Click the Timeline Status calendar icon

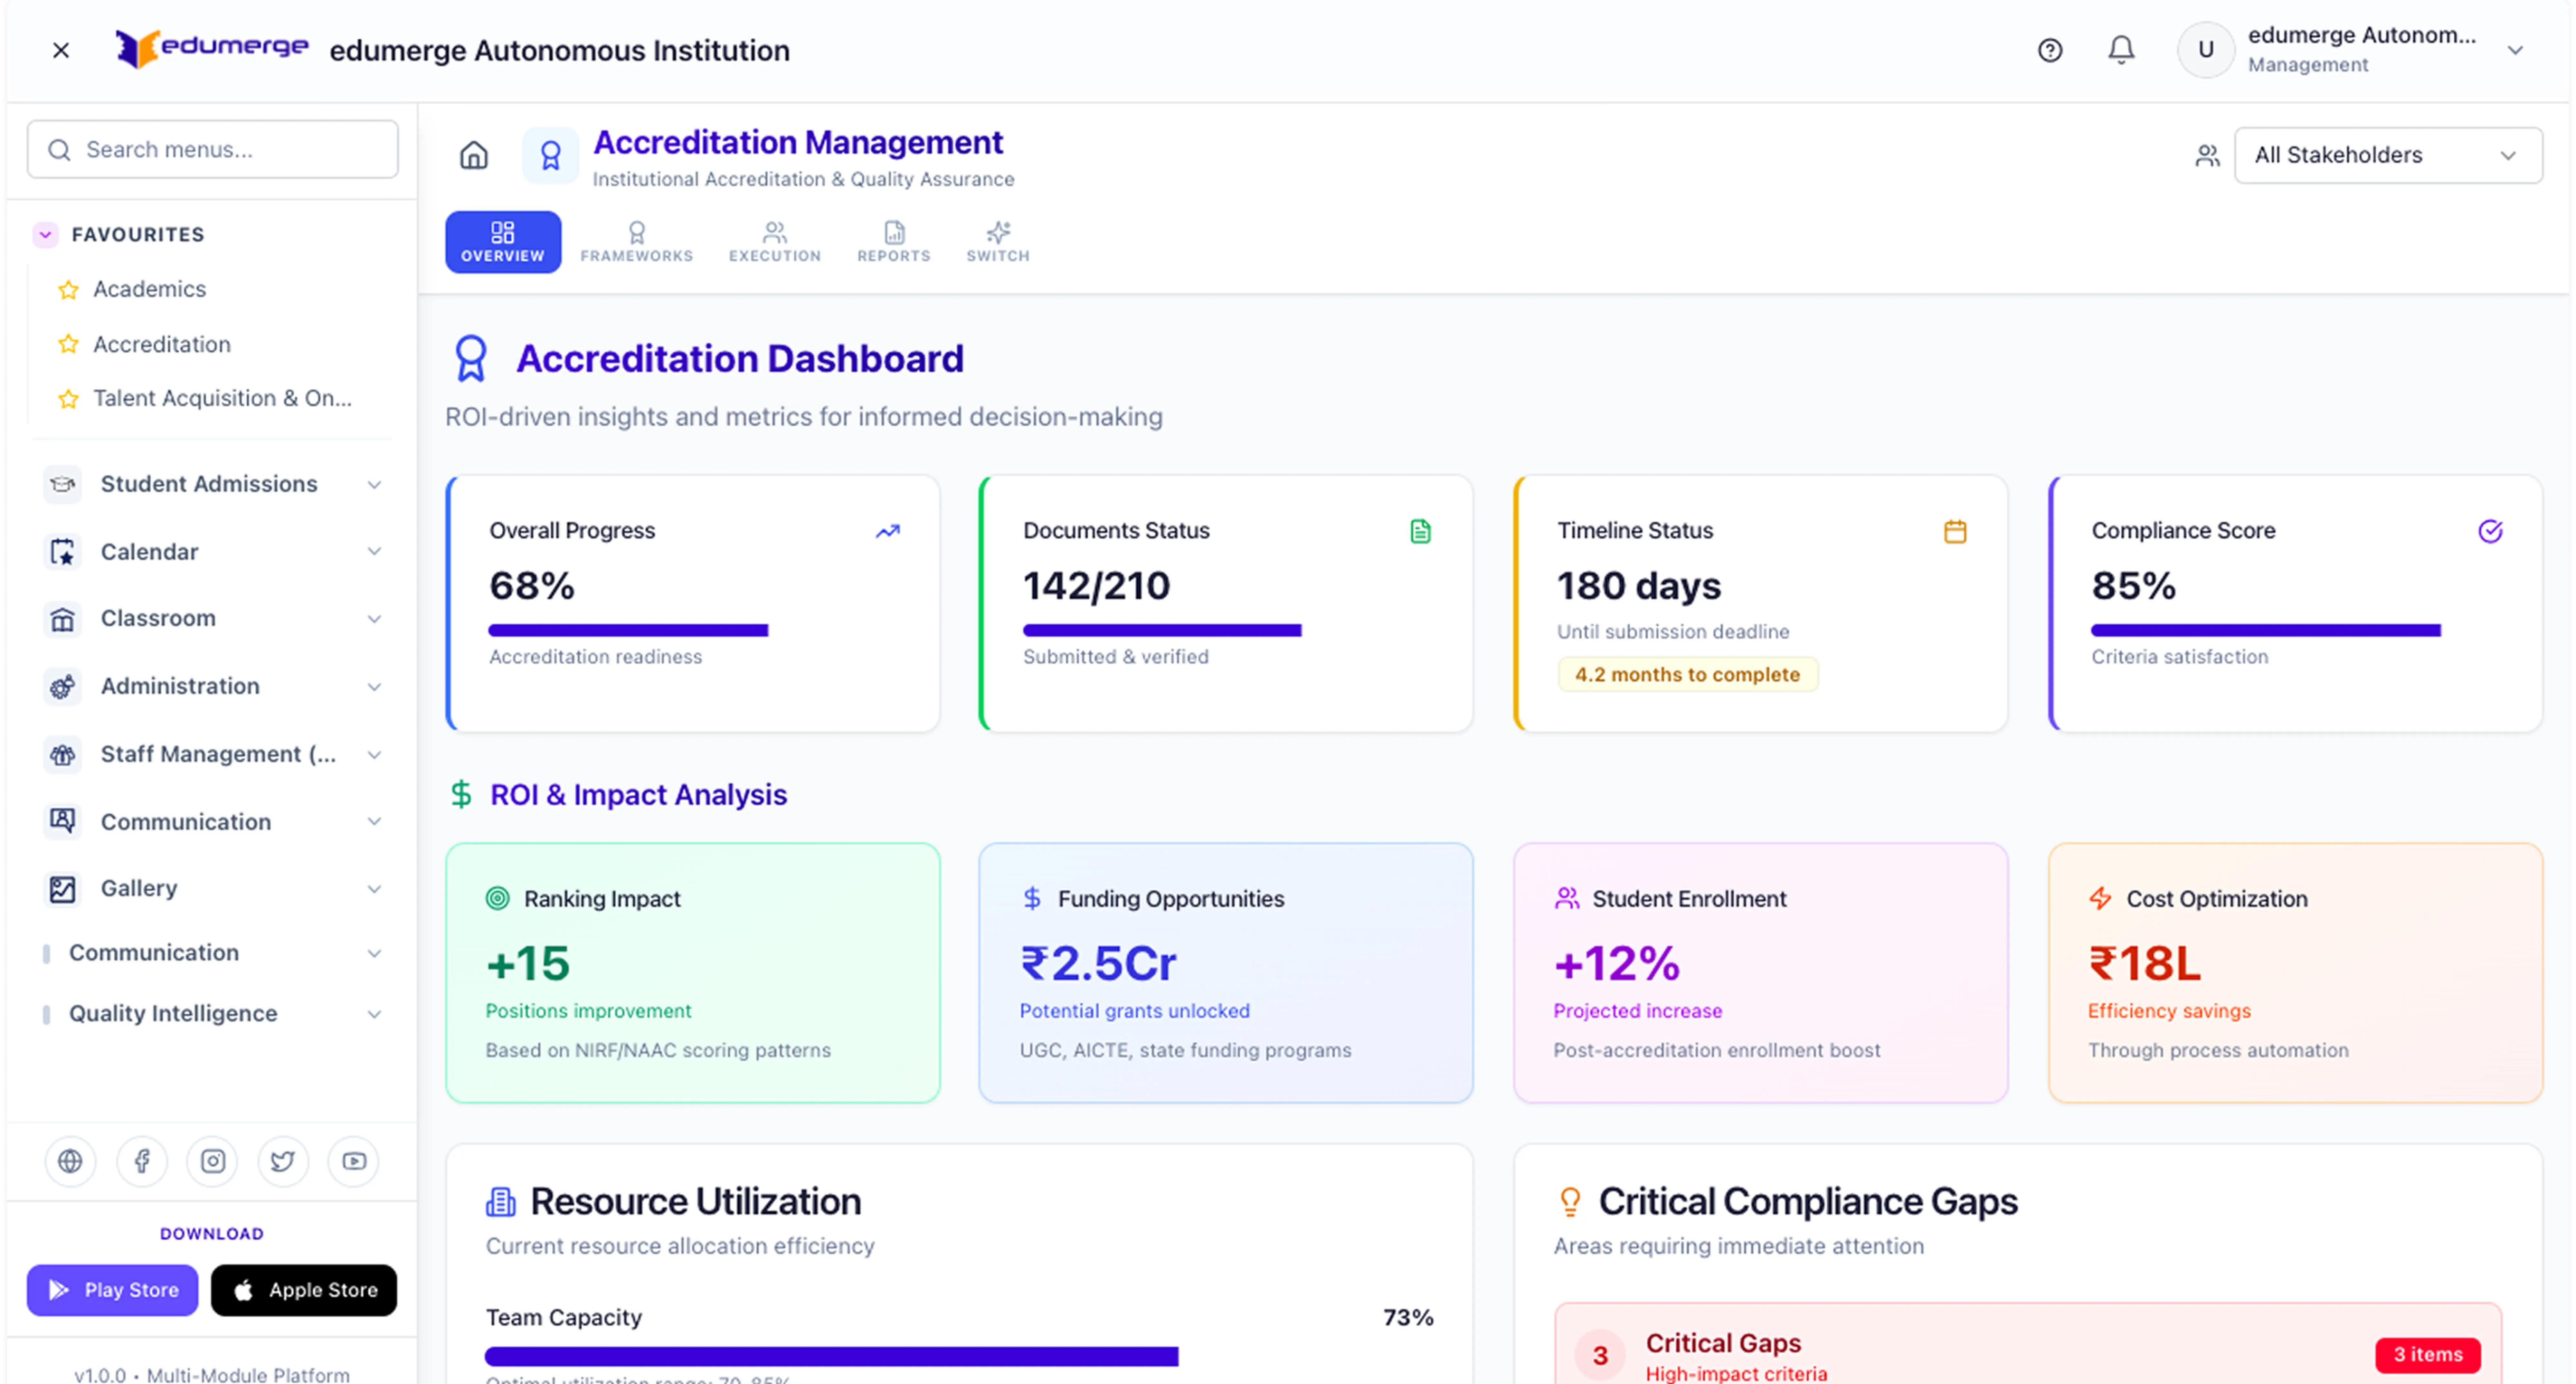[1955, 531]
